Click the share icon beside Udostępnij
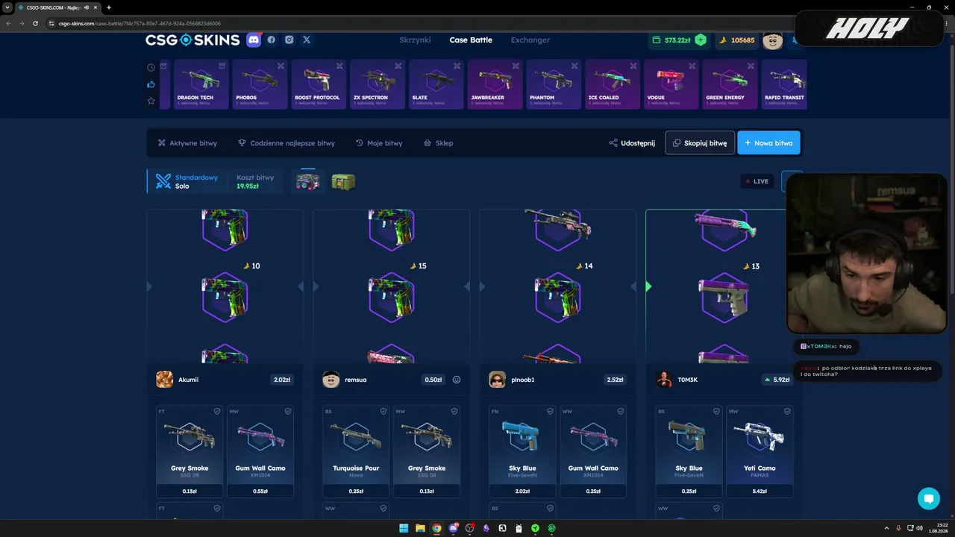This screenshot has height=537, width=955. coord(613,143)
